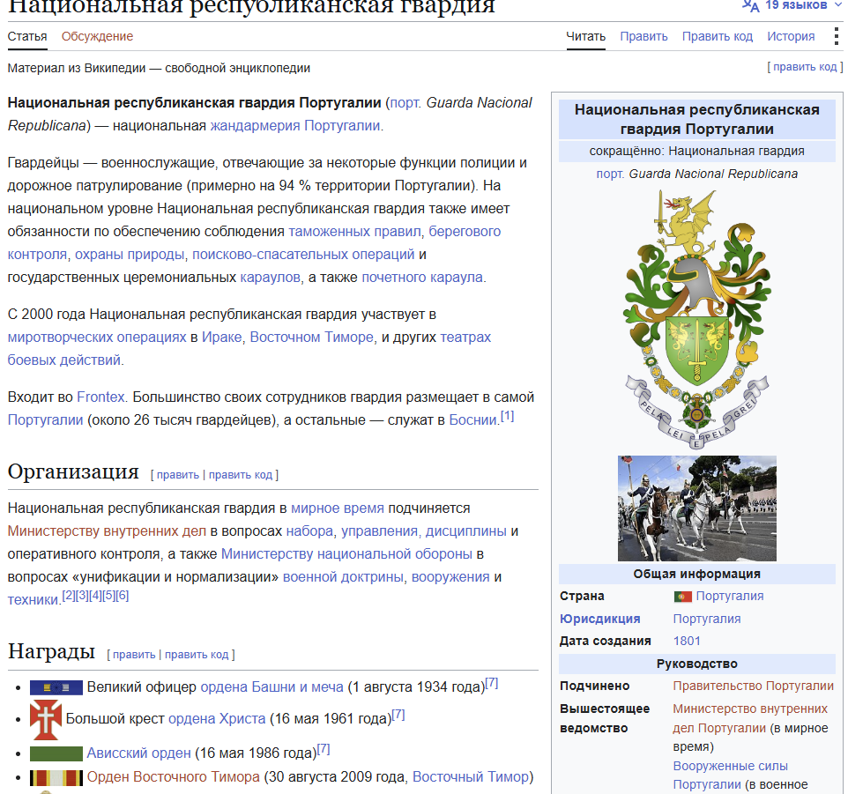
Task: Open the coat of arms image
Action: 696,319
